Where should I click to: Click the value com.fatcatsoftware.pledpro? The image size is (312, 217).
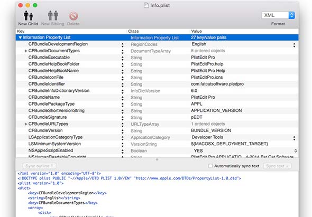pos(217,84)
